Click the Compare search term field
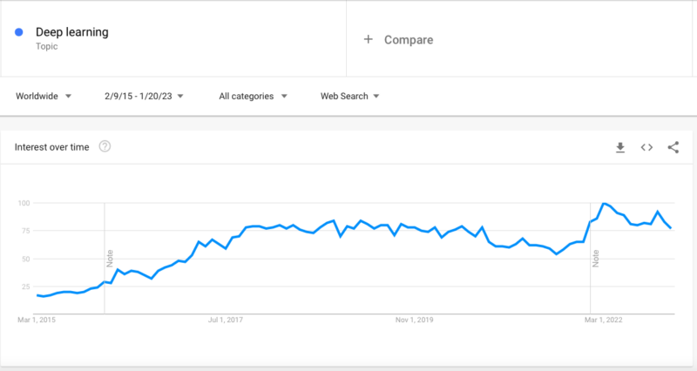 pyautogui.click(x=409, y=39)
